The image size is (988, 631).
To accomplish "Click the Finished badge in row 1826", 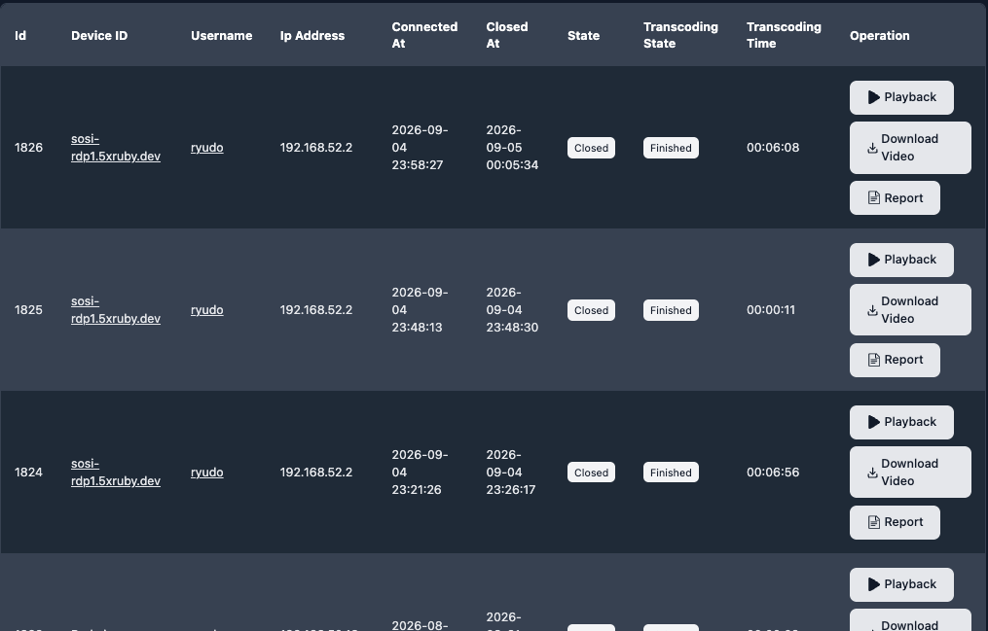I will point(671,148).
